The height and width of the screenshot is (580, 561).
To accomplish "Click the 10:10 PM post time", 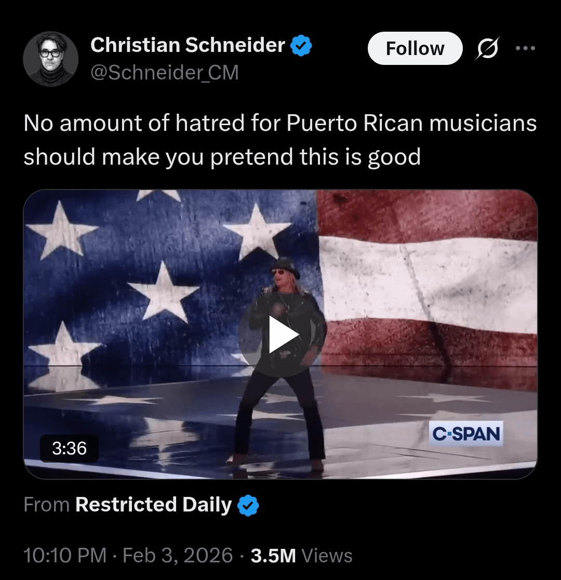I will tap(64, 556).
